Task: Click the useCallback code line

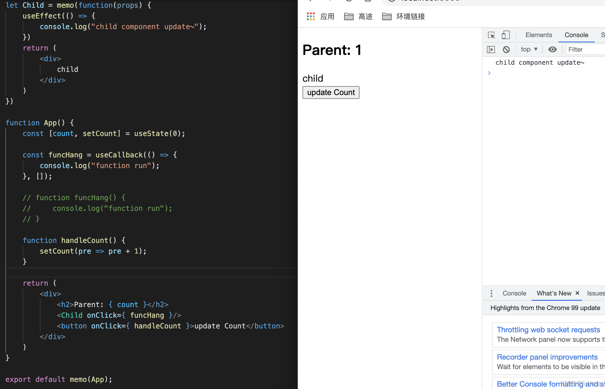Action: [x=100, y=155]
